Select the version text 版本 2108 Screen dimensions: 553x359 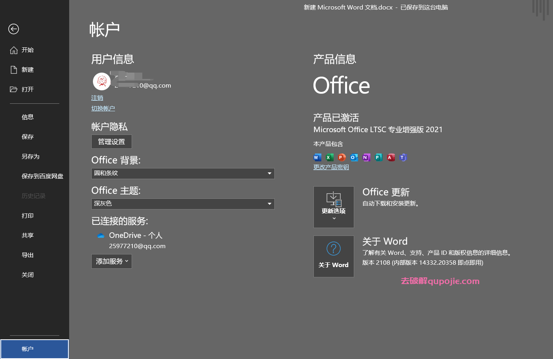(423, 263)
